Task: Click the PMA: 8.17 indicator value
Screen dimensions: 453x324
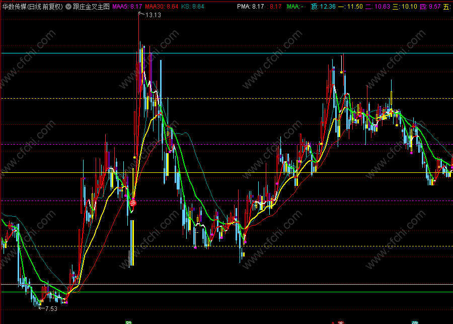Action: point(251,7)
